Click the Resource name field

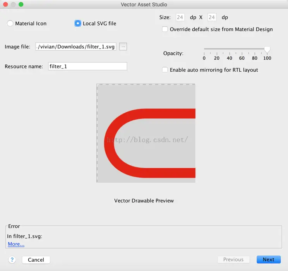pyautogui.click(x=87, y=66)
